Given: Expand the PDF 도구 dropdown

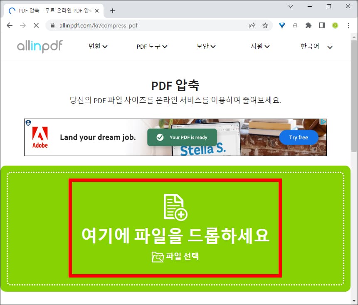Looking at the screenshot, I should click(151, 46).
